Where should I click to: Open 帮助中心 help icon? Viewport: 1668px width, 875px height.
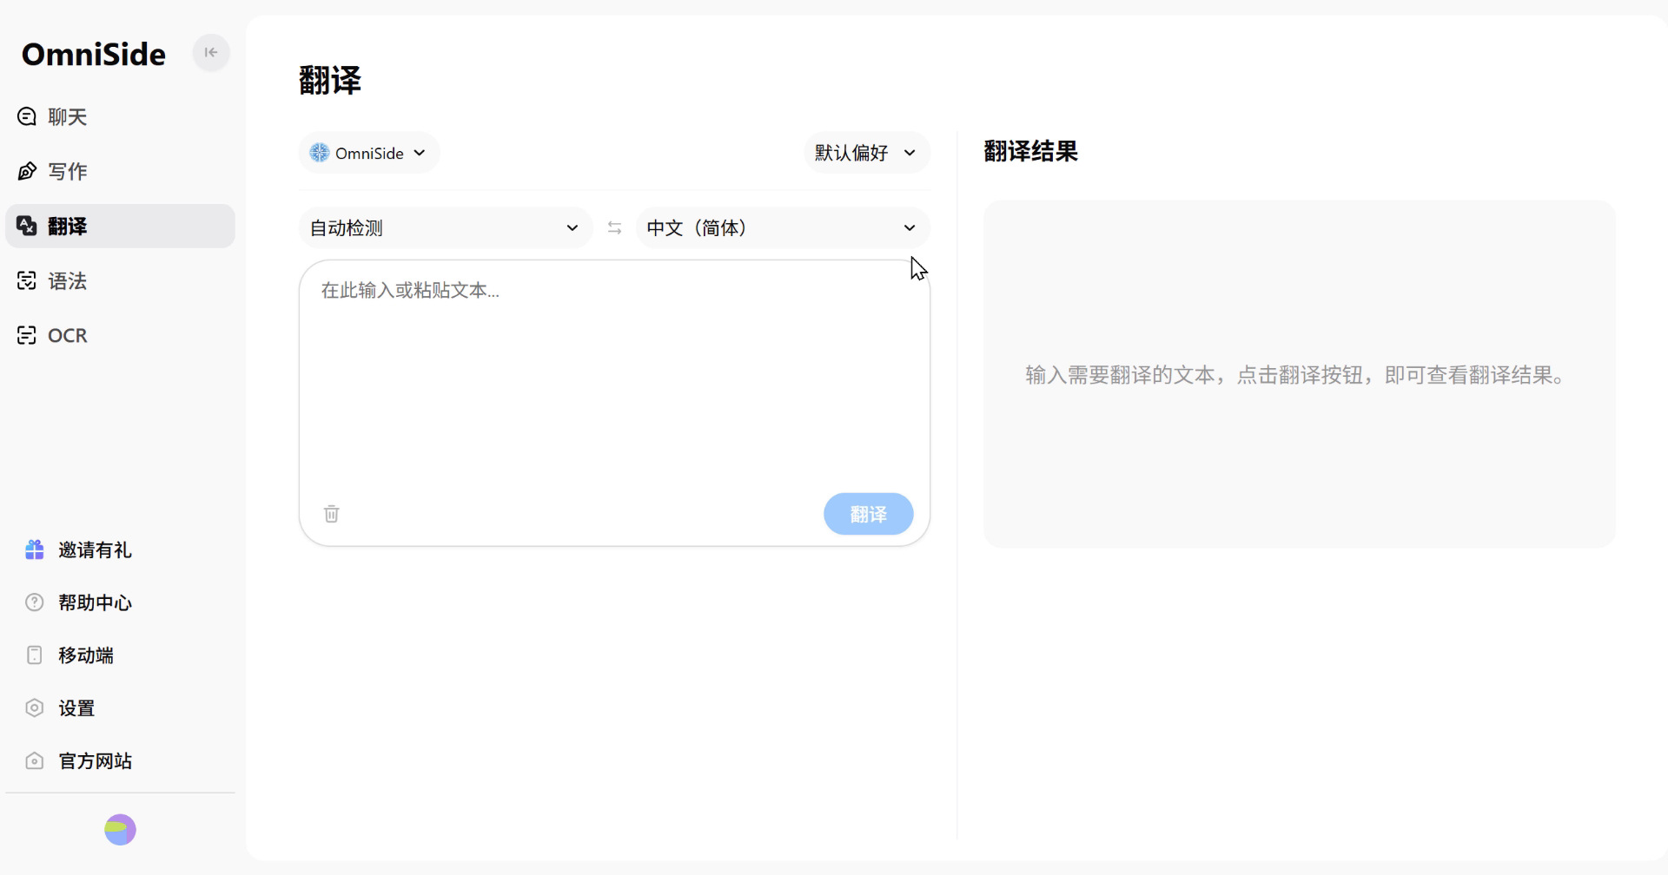point(35,602)
